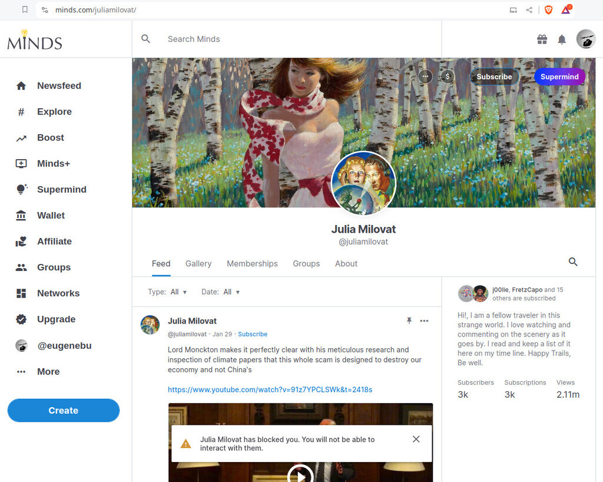This screenshot has width=603, height=482.
Task: Switch to the Gallery tab
Action: coord(198,264)
